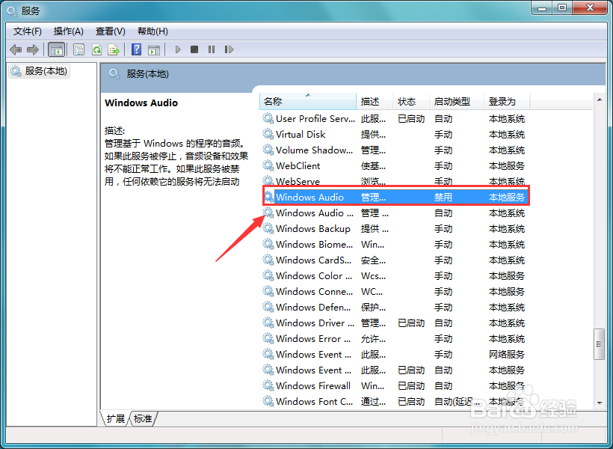Sort by the 启动类型 column header
The width and height of the screenshot is (613, 449).
pyautogui.click(x=457, y=101)
